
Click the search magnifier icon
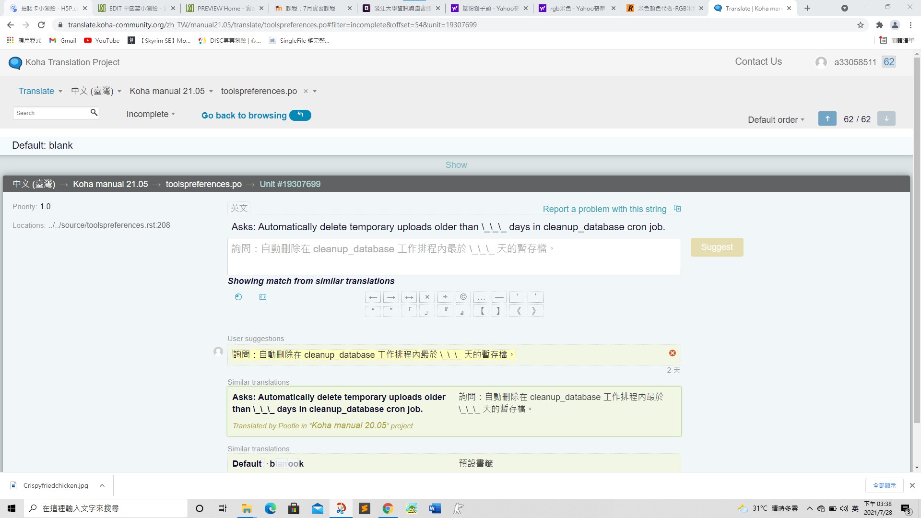94,112
